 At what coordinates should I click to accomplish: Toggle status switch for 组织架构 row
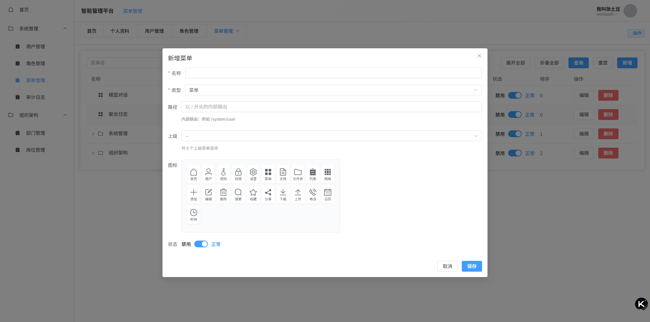click(515, 153)
